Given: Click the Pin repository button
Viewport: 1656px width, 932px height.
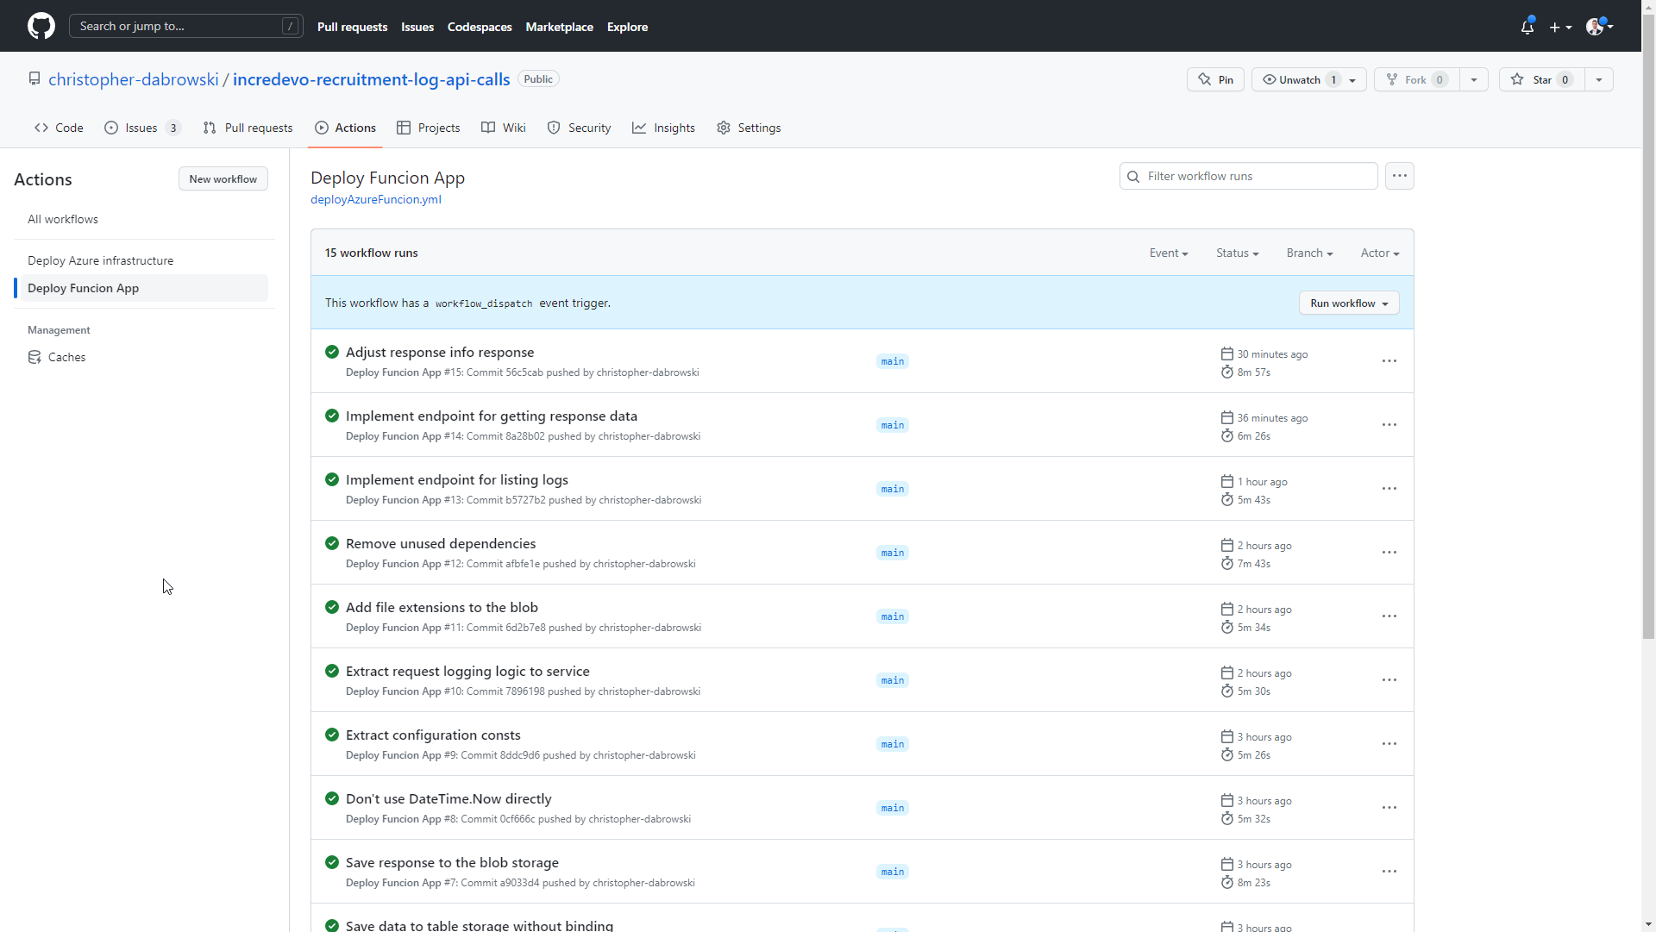Looking at the screenshot, I should click(1215, 79).
